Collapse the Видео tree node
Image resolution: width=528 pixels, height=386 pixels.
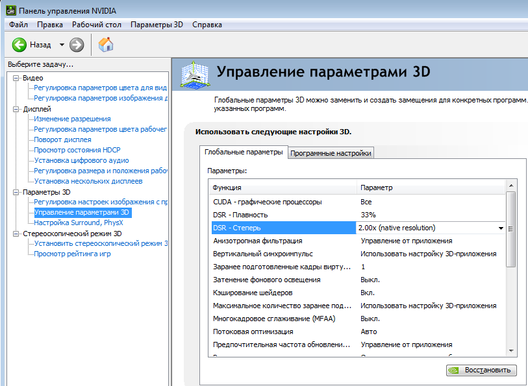(x=16, y=78)
